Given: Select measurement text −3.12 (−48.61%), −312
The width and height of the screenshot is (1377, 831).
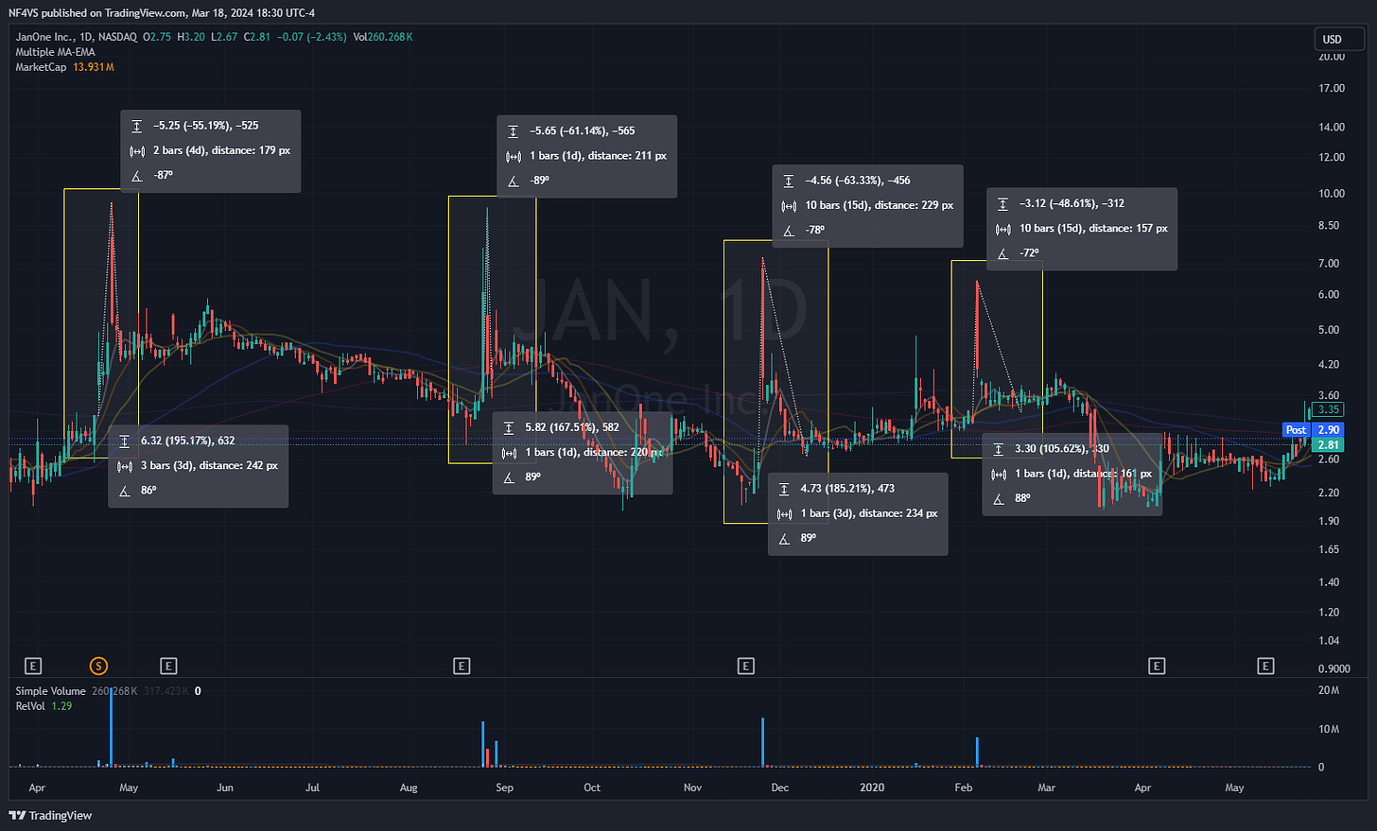Looking at the screenshot, I should tap(1072, 203).
